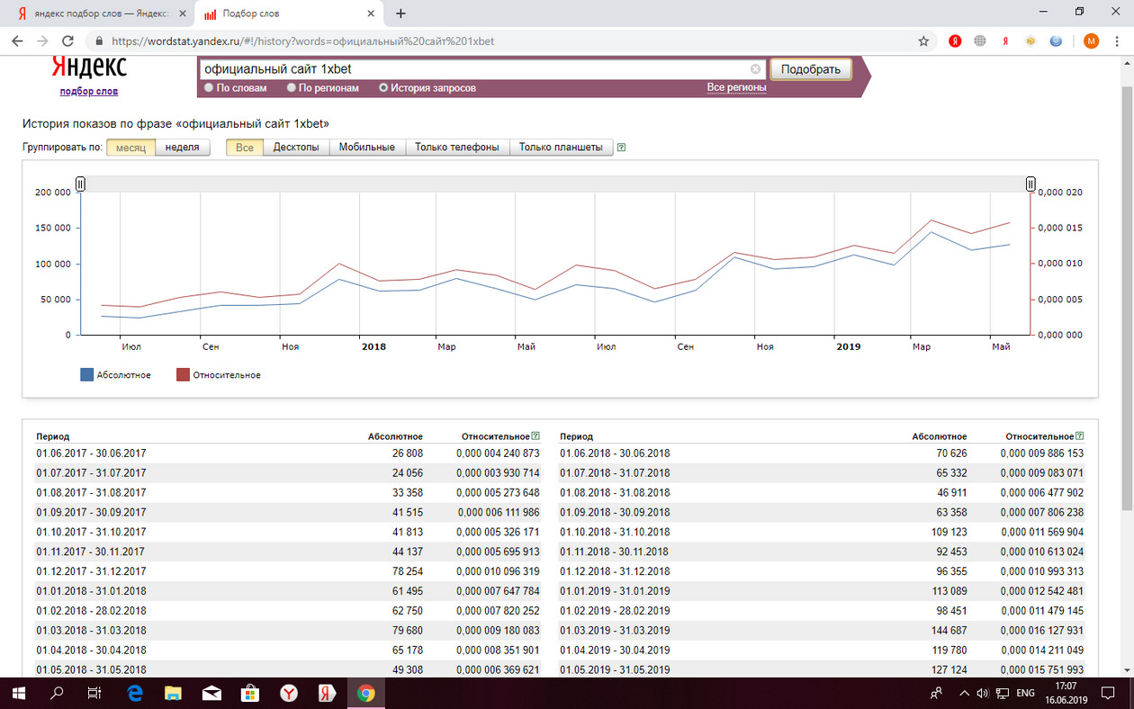Clear the search field with the X icon
The width and height of the screenshot is (1134, 709).
click(x=755, y=68)
